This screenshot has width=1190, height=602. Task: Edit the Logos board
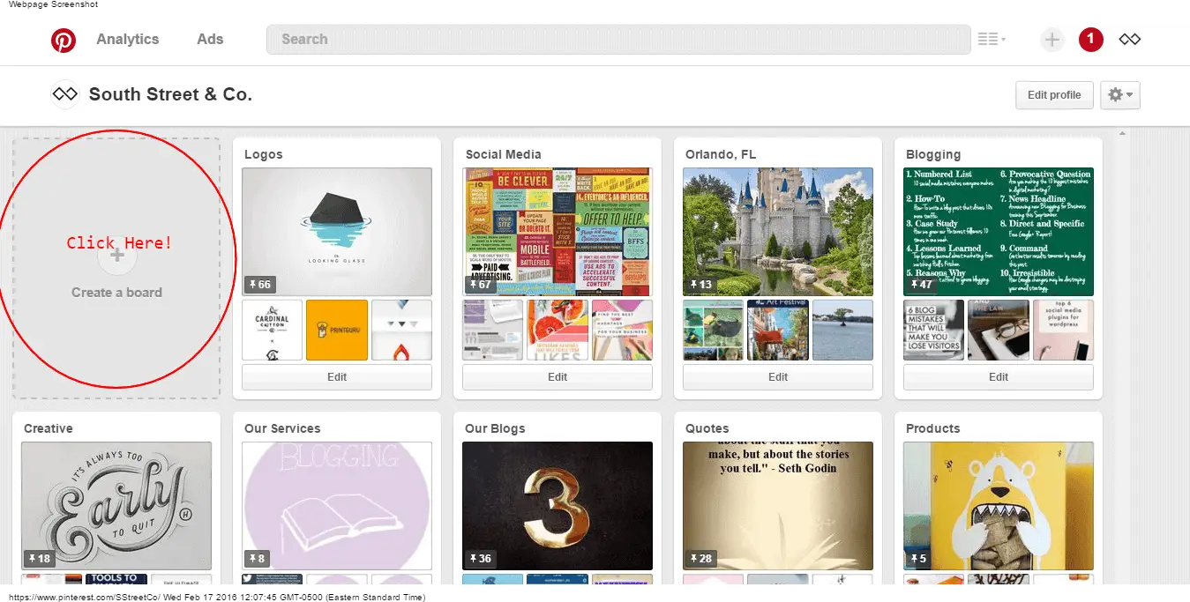click(337, 376)
